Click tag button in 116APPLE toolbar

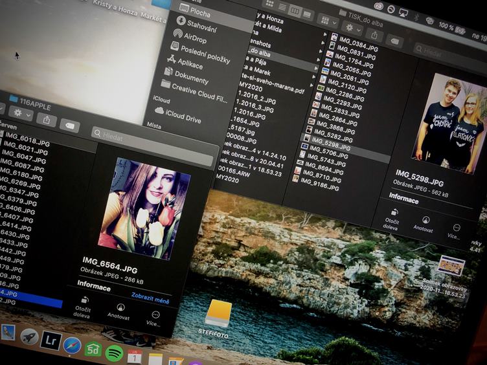70,126
